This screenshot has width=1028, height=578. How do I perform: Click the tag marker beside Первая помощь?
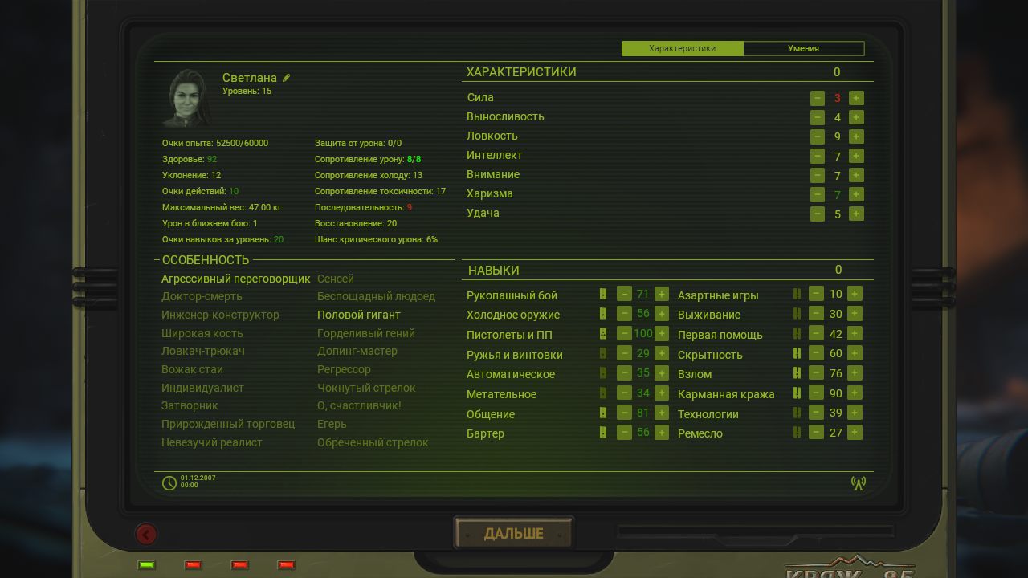(796, 333)
